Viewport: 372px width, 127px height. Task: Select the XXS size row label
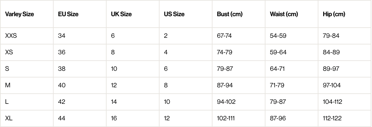pyautogui.click(x=11, y=36)
